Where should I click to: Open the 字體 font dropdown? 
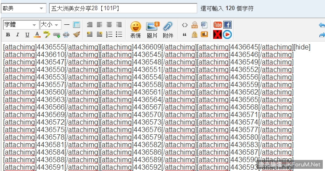21,25
